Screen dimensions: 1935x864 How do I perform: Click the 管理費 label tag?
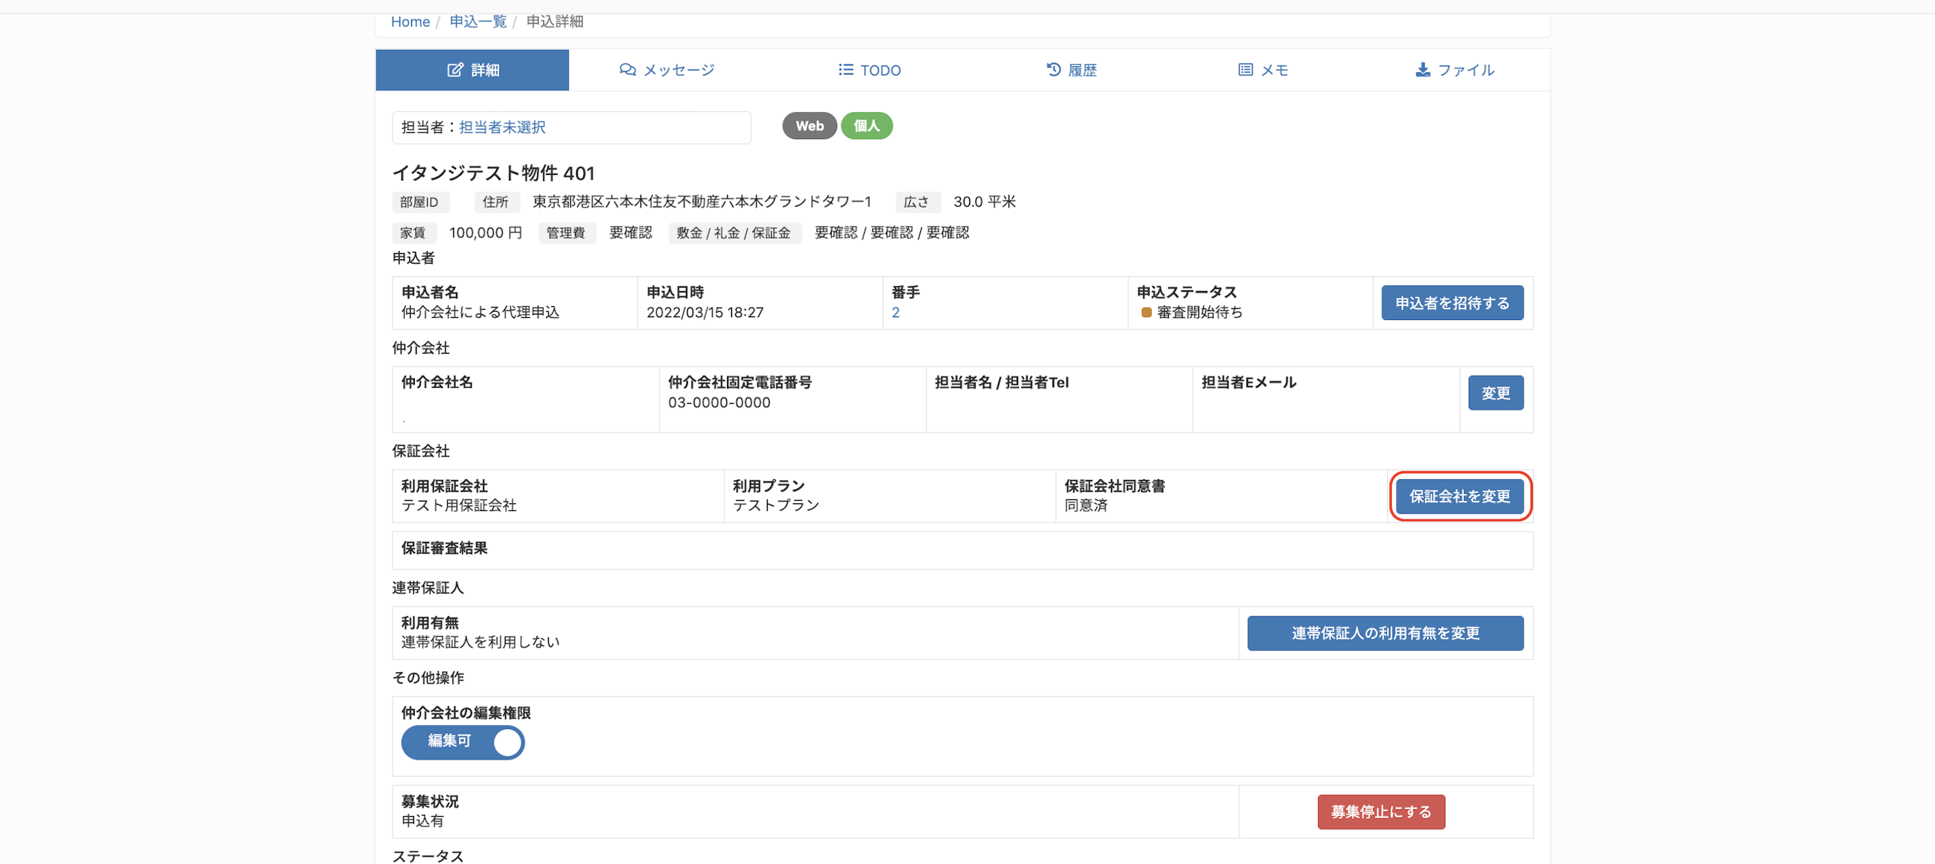566,234
